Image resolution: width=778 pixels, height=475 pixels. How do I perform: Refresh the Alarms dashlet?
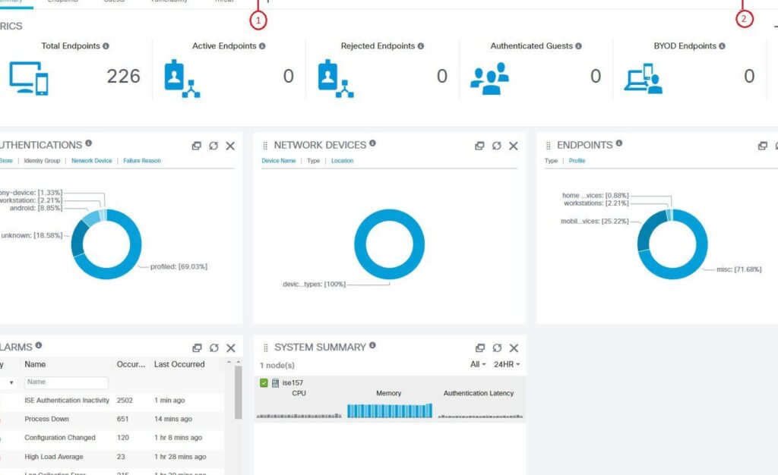[213, 348]
